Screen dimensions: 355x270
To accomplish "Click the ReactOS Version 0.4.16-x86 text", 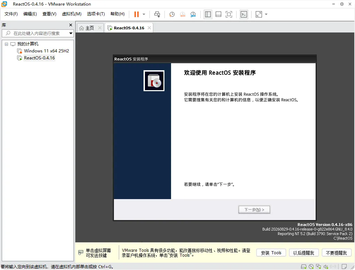I will pyautogui.click(x=325, y=225).
